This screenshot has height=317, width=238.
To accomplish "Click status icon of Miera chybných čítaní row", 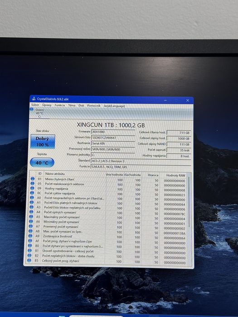I will pyautogui.click(x=33, y=179).
